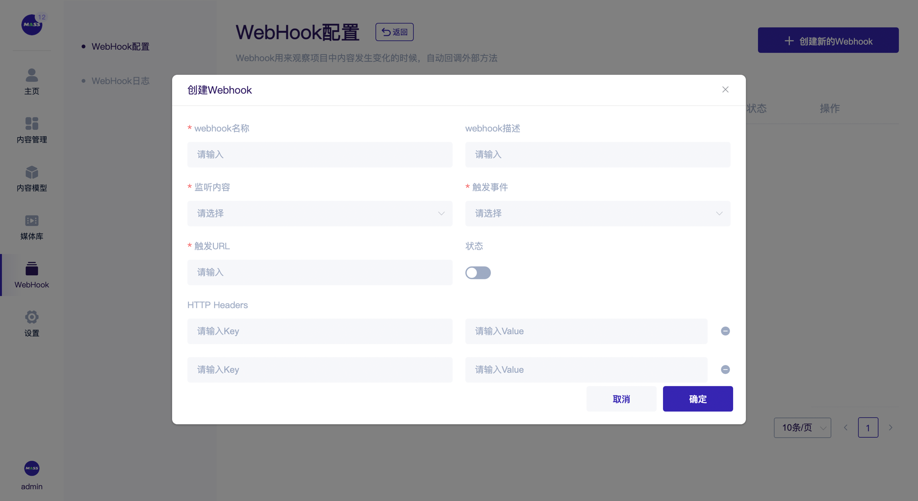The image size is (918, 501).
Task: Click into the 触发URL input field
Action: point(320,273)
